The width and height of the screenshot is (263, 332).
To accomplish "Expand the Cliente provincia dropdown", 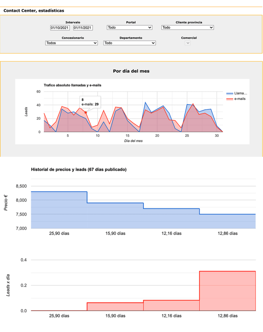I will pos(187,27).
